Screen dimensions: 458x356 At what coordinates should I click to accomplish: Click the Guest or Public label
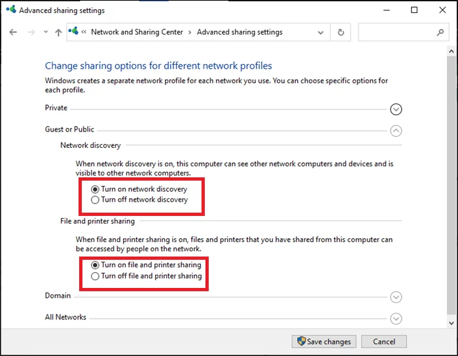69,129
